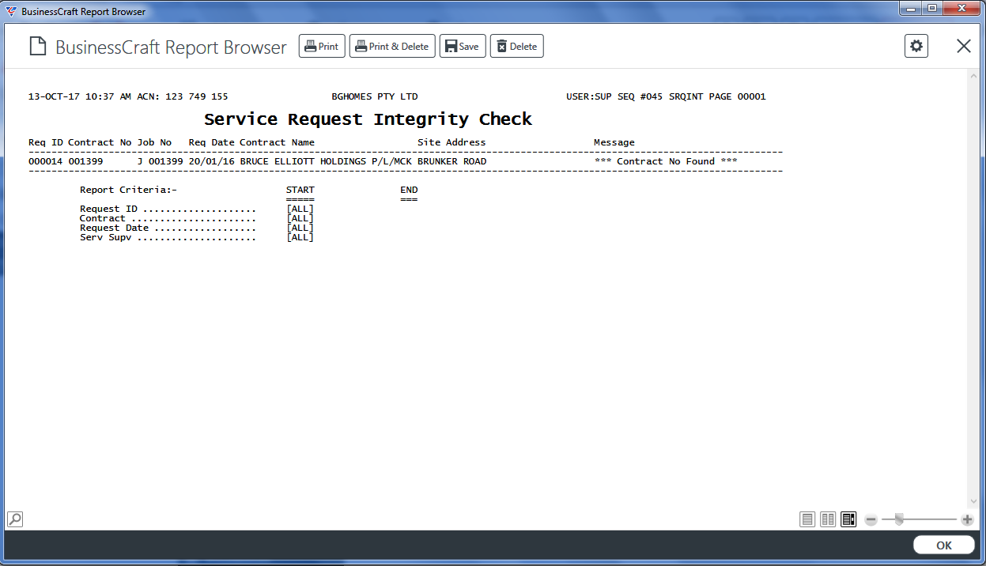Switch to single page view icon
Screen dimensions: 986x566
coord(807,519)
